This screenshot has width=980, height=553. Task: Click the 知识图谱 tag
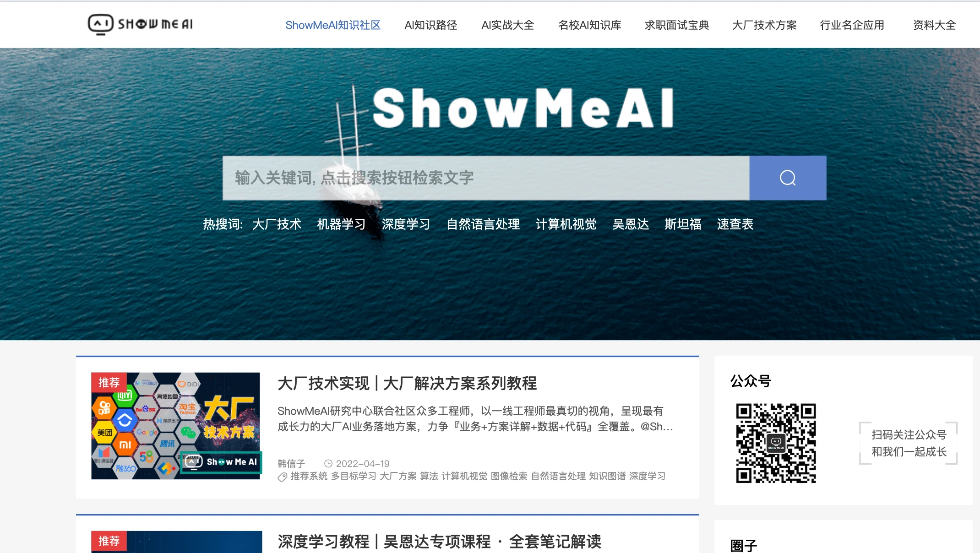607,477
